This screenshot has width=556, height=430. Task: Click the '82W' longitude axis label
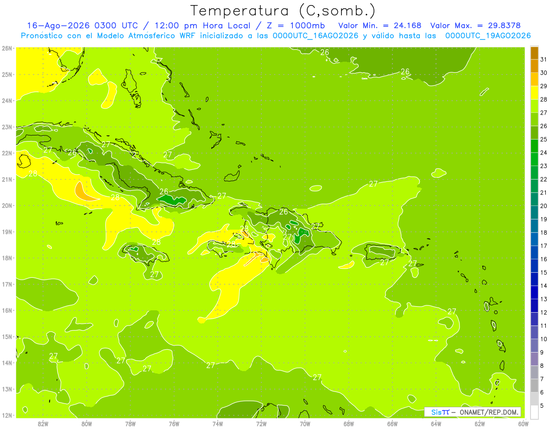[43, 424]
